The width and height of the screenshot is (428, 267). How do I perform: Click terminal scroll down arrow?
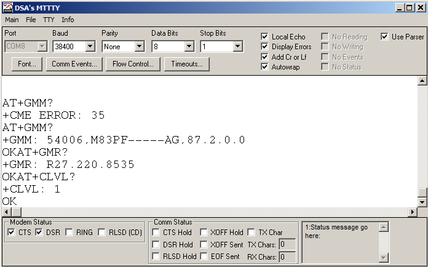pyautogui.click(x=422, y=202)
